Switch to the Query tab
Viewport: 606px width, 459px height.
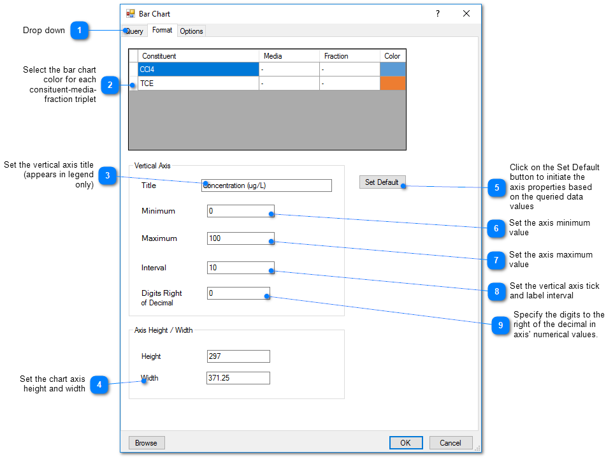tap(134, 31)
